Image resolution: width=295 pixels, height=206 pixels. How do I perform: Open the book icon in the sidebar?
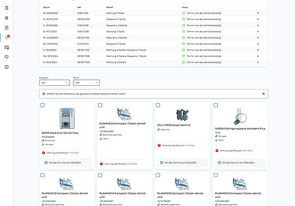6,67
